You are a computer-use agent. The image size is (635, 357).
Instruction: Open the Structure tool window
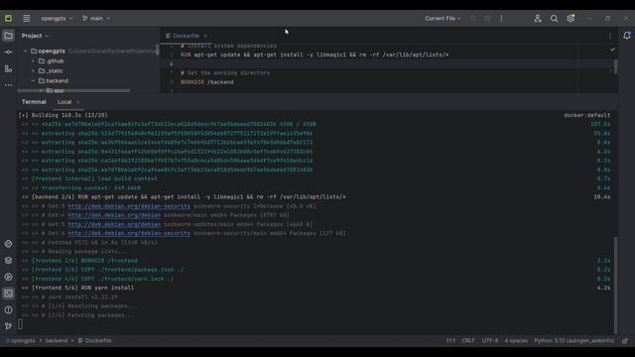click(x=8, y=68)
